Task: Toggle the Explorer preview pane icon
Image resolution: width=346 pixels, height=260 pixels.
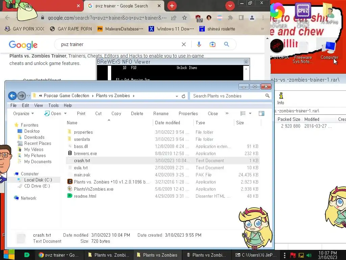Action: 262,113
